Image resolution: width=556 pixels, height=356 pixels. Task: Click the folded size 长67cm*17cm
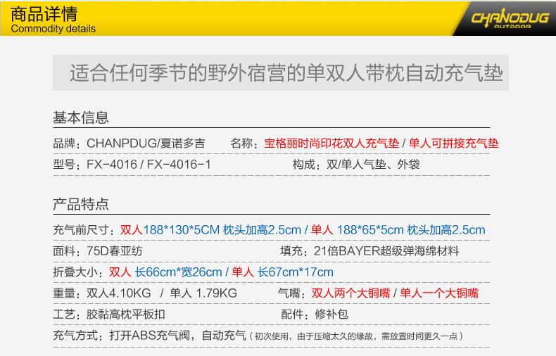point(296,272)
